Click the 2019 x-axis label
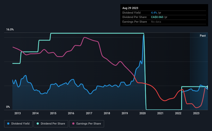This screenshot has width=212, height=131. click(x=125, y=113)
